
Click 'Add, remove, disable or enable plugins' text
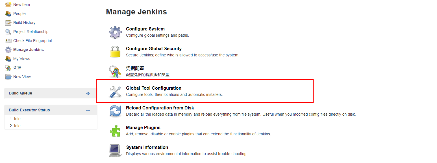tap(198, 134)
